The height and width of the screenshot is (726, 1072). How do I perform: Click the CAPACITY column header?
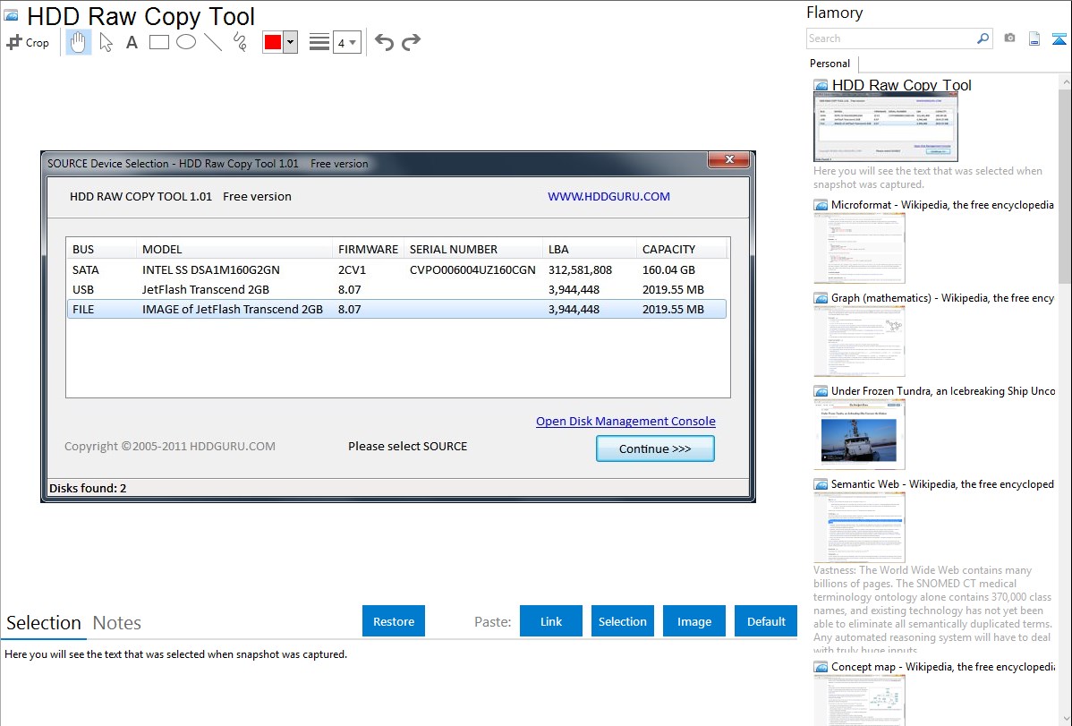[682, 249]
